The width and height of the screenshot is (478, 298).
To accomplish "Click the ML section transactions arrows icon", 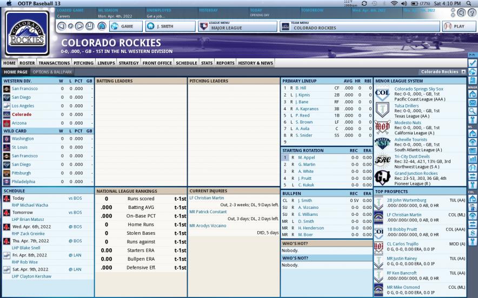I will [472, 176].
